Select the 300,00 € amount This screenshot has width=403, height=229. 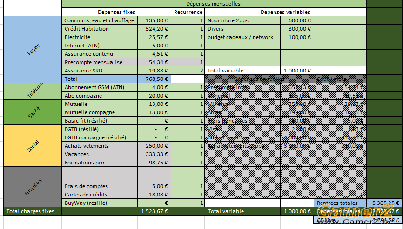(297, 29)
